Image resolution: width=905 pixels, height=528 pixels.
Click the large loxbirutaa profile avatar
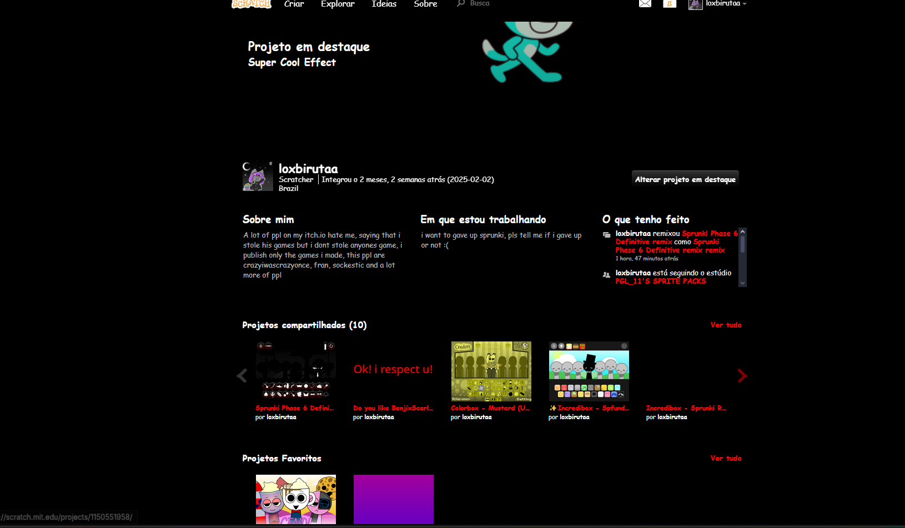click(258, 176)
